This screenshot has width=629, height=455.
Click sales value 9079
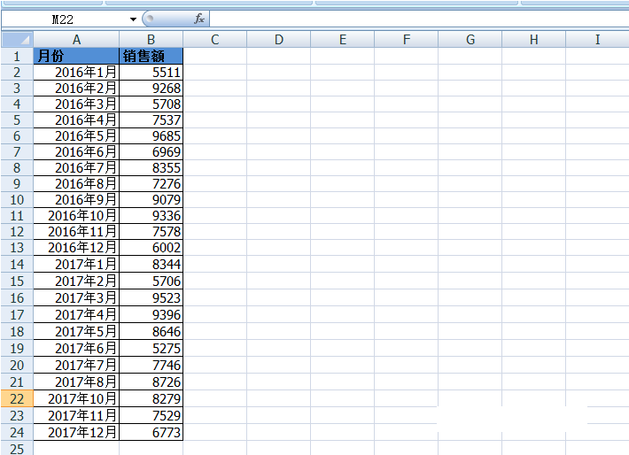tap(151, 200)
